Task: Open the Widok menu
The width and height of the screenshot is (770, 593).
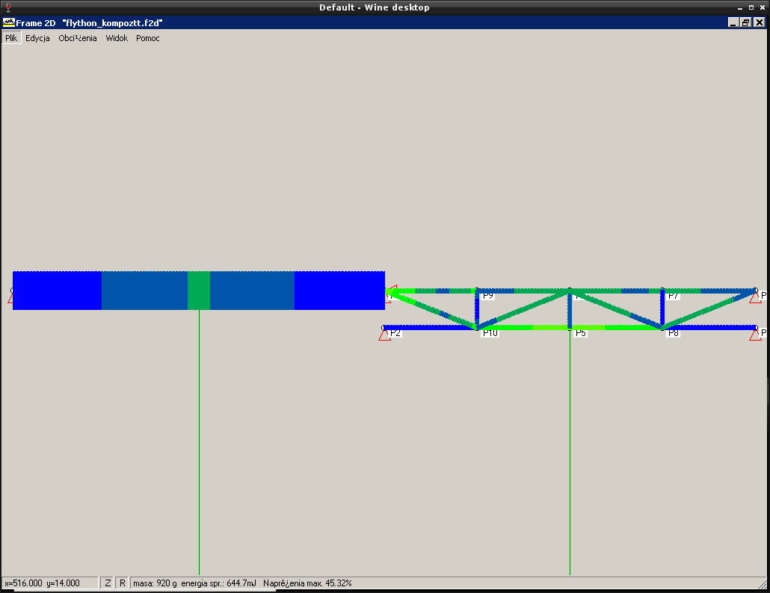Action: tap(117, 38)
